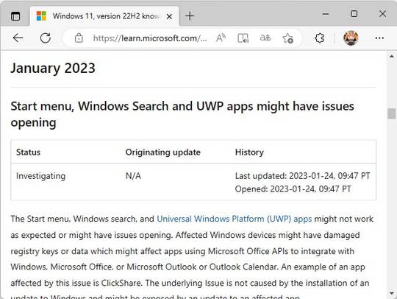Add this page to favorites
This screenshot has height=299, width=397.
click(287, 38)
